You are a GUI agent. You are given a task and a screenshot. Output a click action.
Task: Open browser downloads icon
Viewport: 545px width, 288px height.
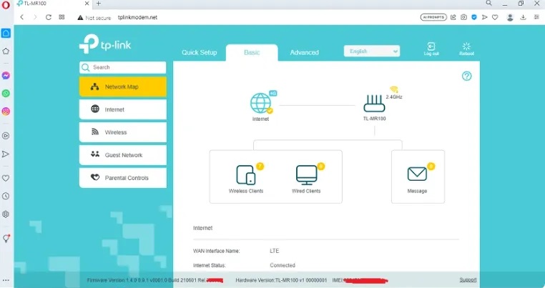523,17
